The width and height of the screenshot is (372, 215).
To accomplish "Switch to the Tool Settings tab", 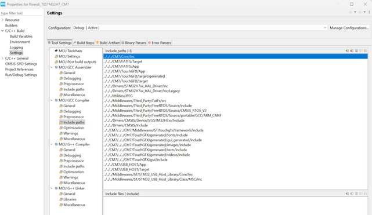I will 60,43.
